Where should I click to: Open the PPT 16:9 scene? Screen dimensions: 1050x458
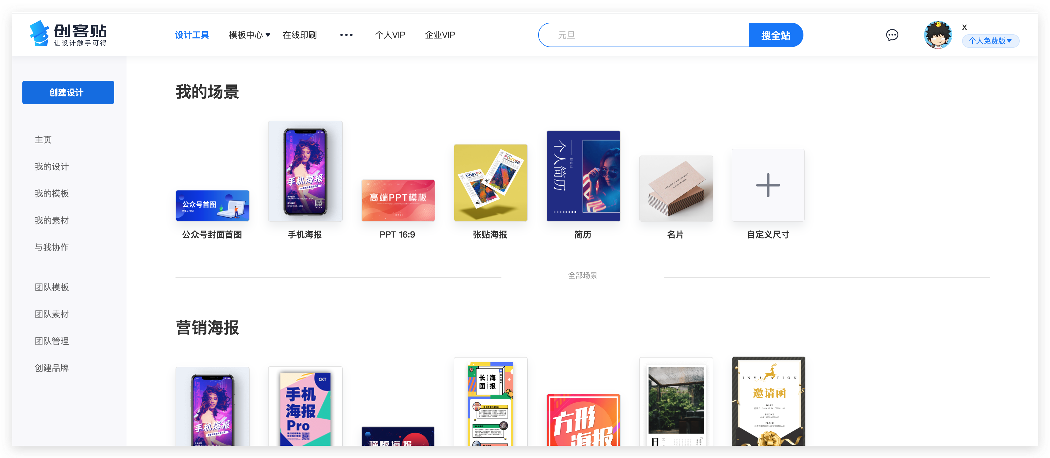(398, 201)
